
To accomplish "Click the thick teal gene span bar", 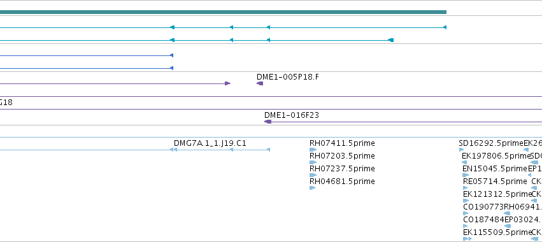I will [x=223, y=12].
